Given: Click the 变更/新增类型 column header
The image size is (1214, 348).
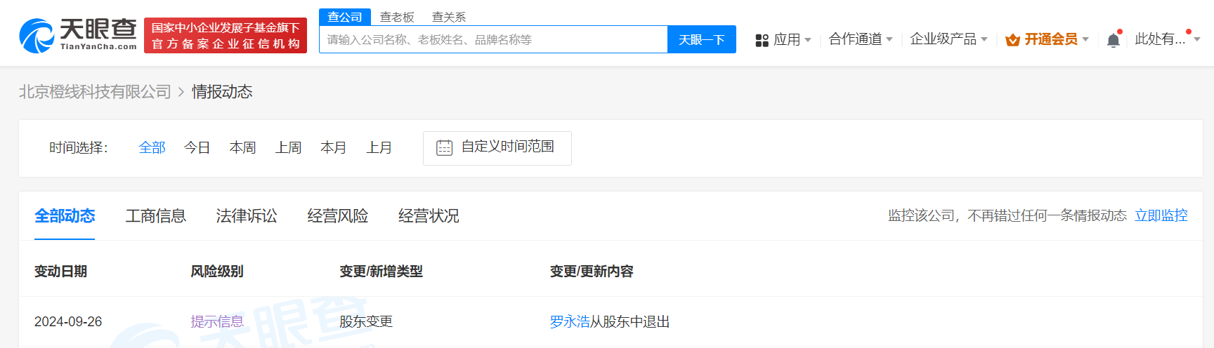Looking at the screenshot, I should coord(381,272).
